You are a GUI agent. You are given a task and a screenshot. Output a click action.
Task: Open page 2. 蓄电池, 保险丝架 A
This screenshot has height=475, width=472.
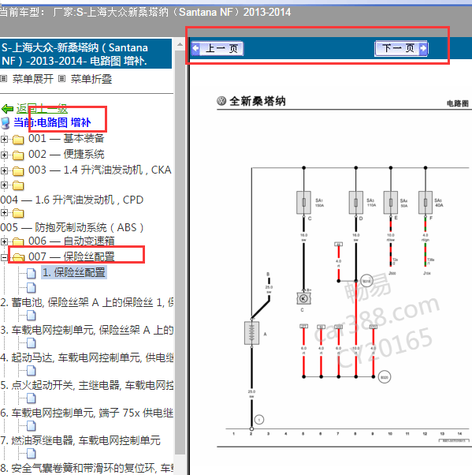coord(87,302)
